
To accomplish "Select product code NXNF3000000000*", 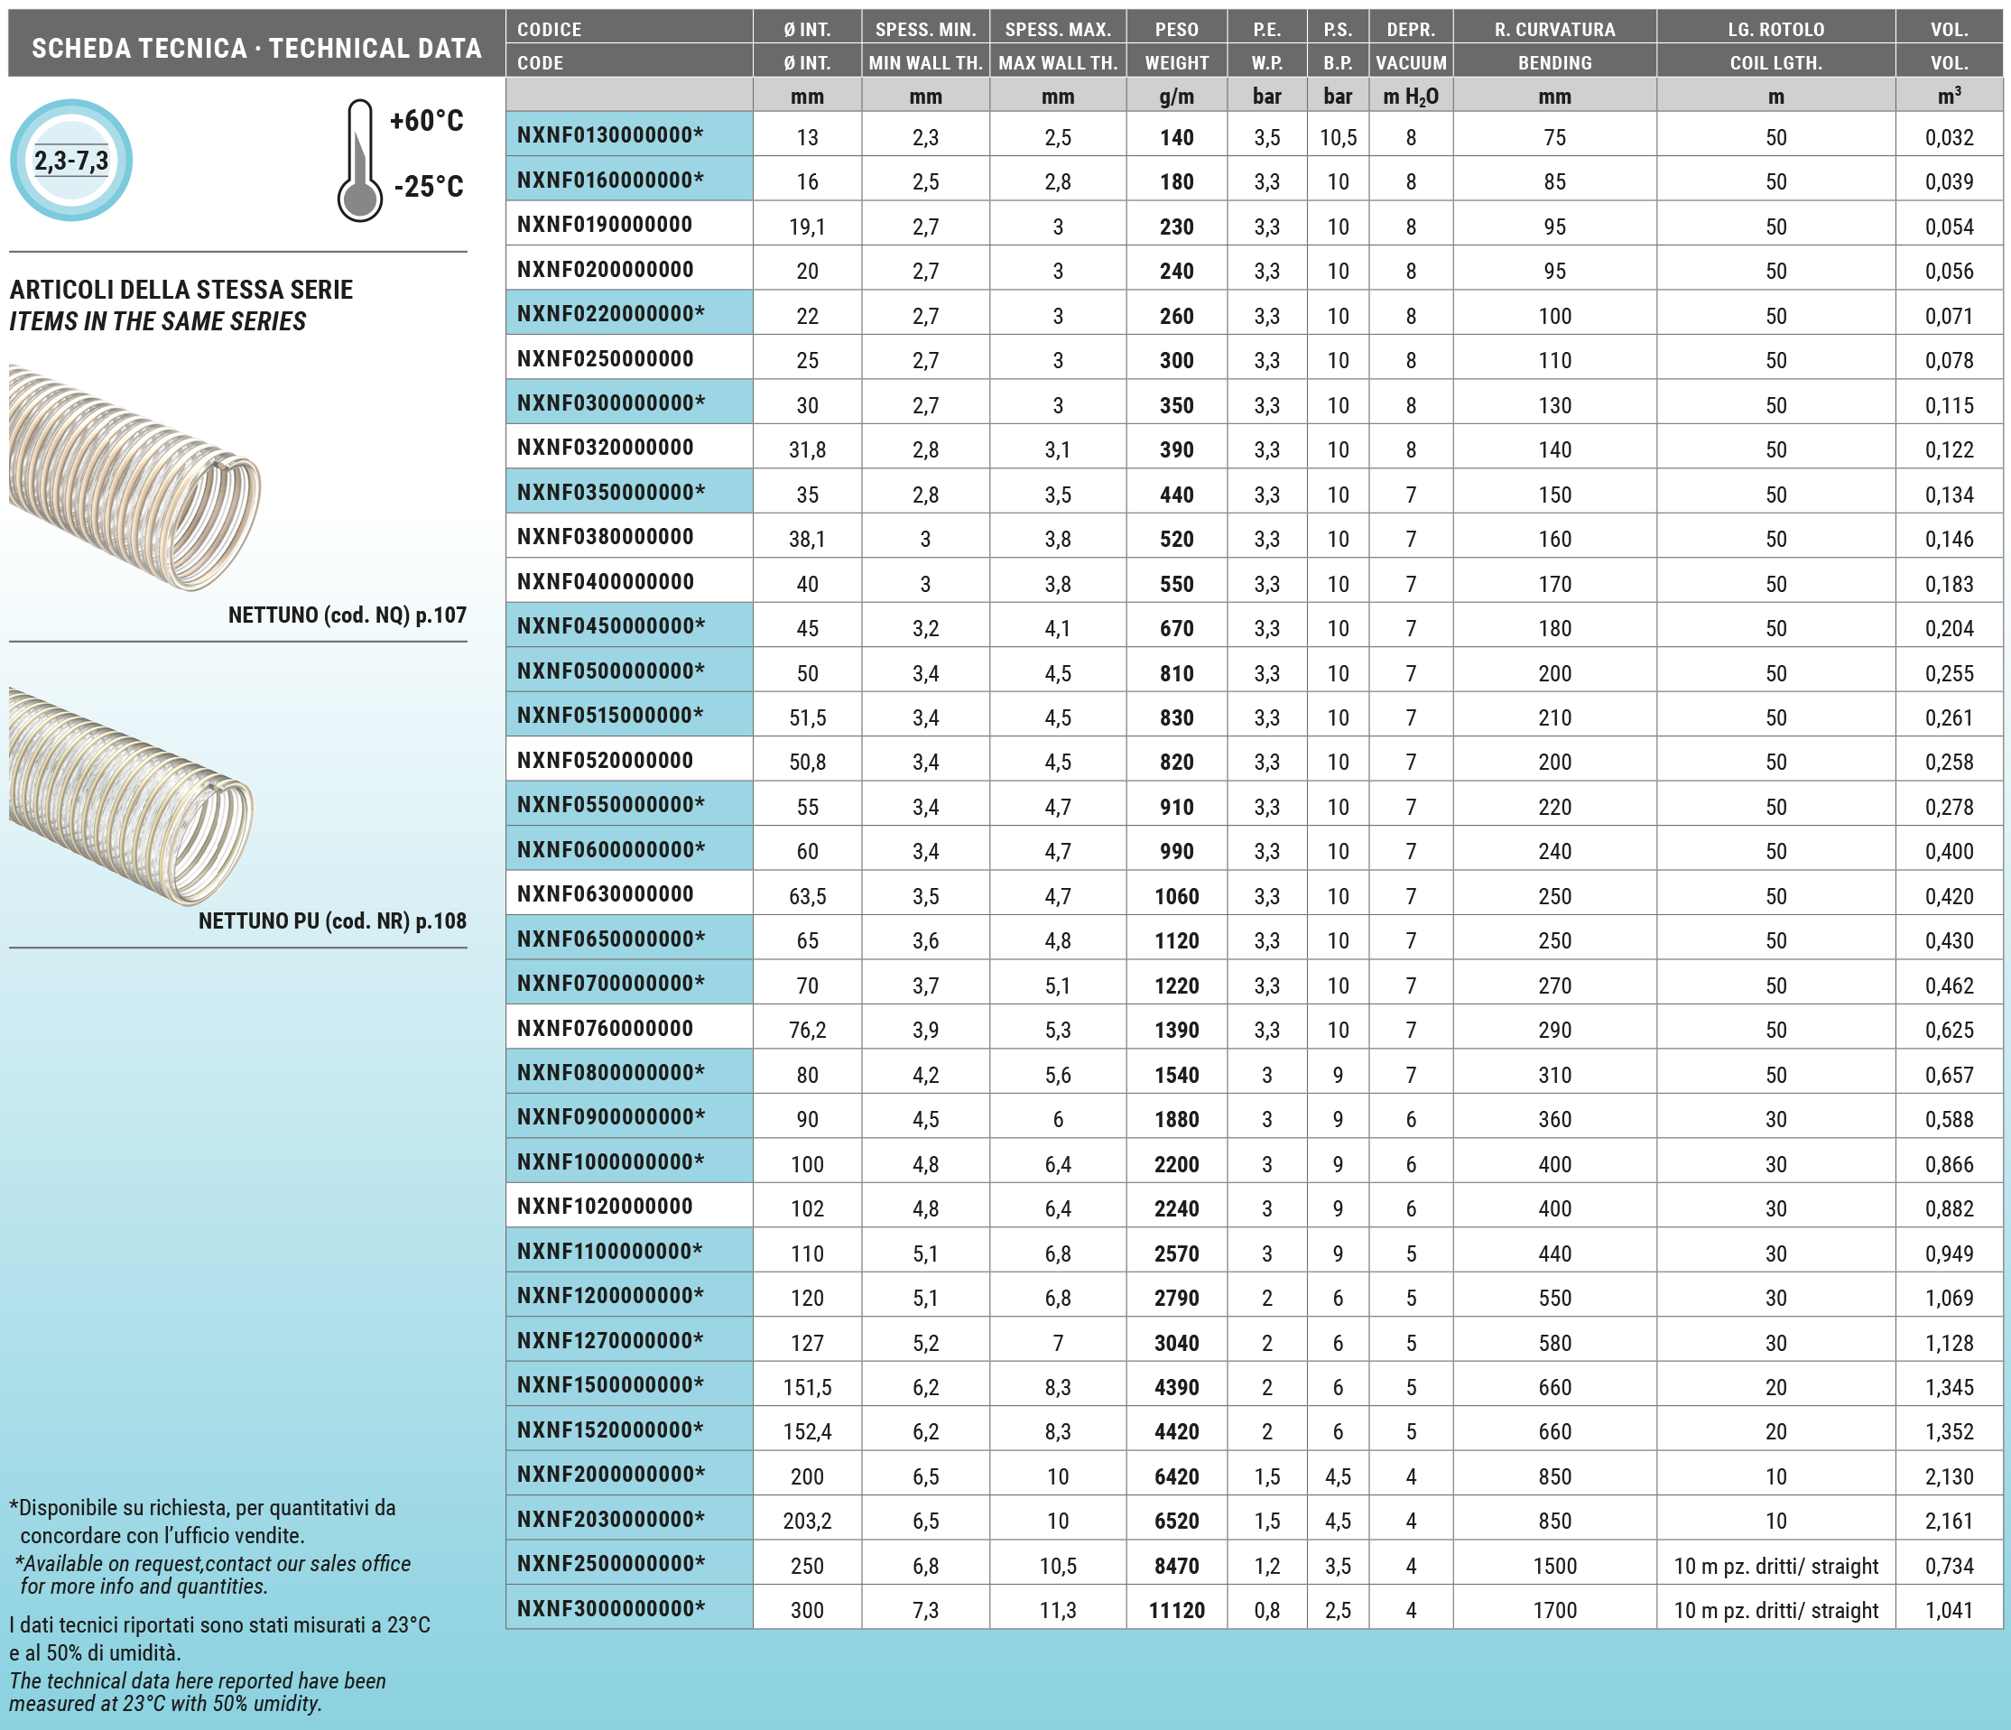I will pos(609,1608).
